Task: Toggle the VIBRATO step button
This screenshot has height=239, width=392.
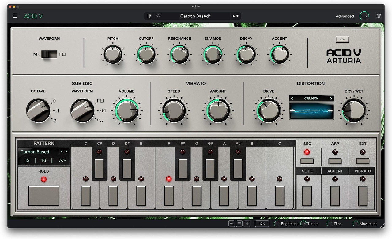Action: pos(363,196)
